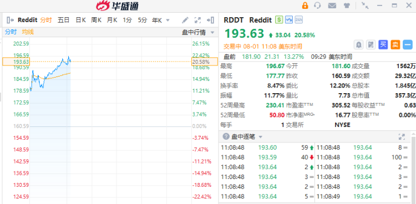The width and height of the screenshot is (416, 204).
Task: Click the orange lock icon in title bar
Action: (x=305, y=6)
